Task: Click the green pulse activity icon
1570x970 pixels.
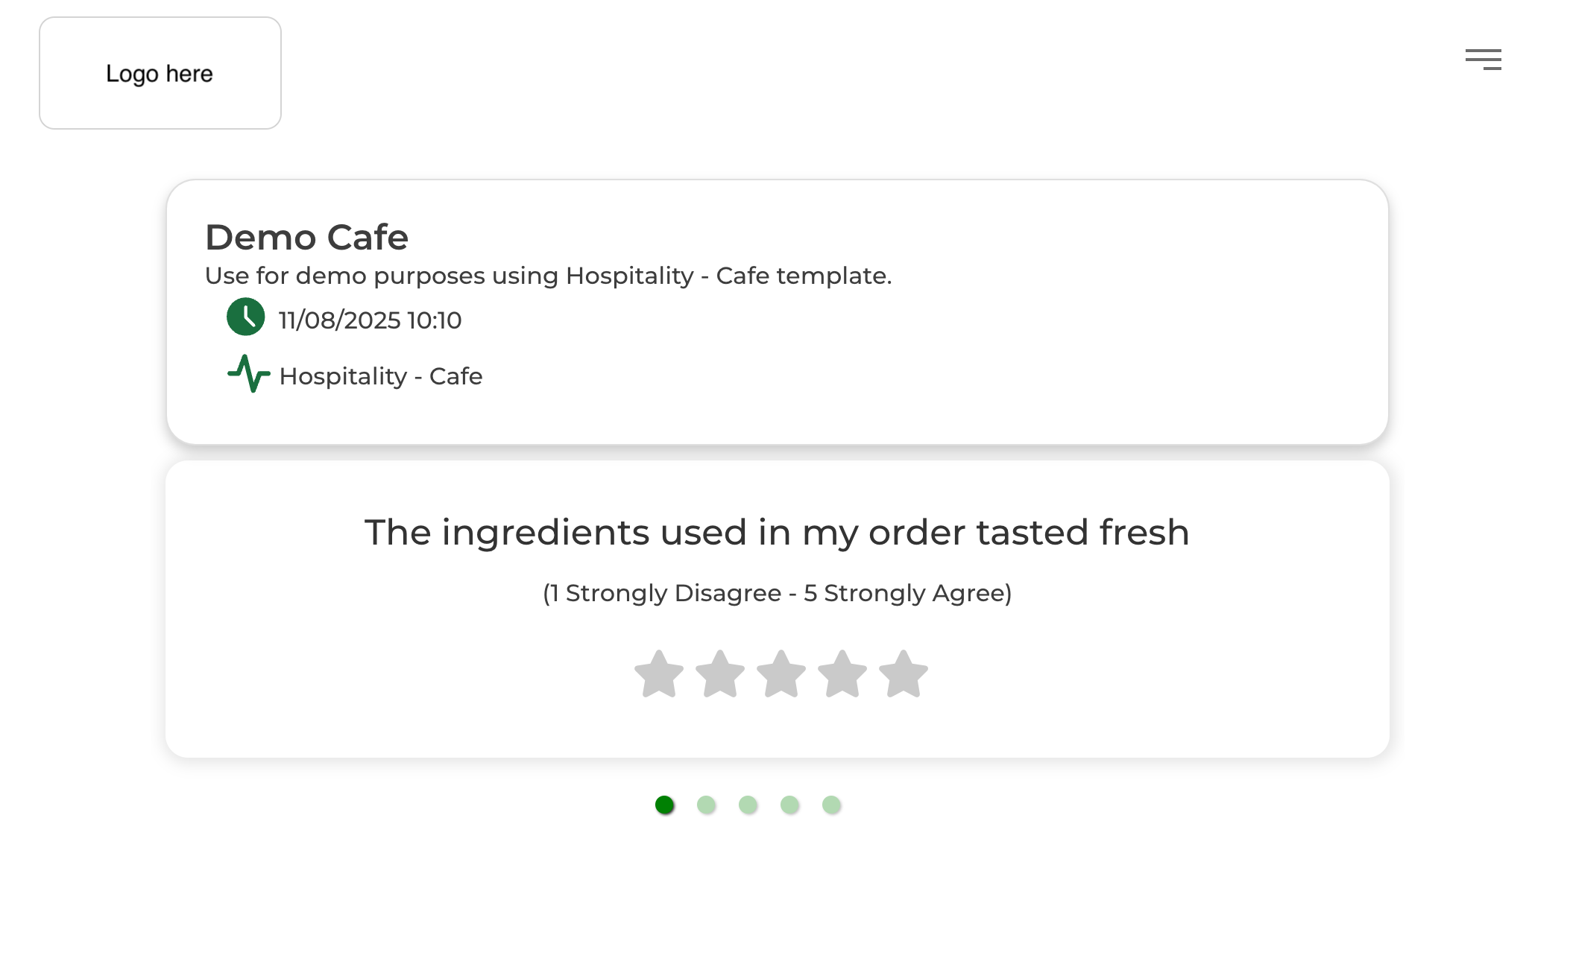Action: (248, 373)
